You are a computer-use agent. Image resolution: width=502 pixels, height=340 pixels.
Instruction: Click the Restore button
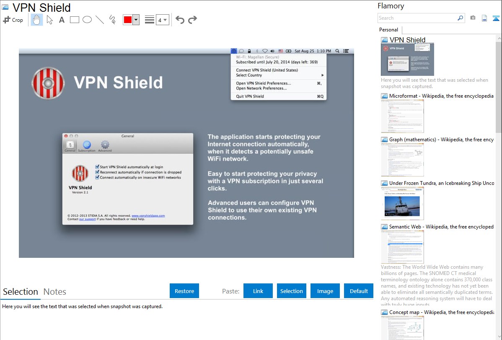tap(184, 291)
